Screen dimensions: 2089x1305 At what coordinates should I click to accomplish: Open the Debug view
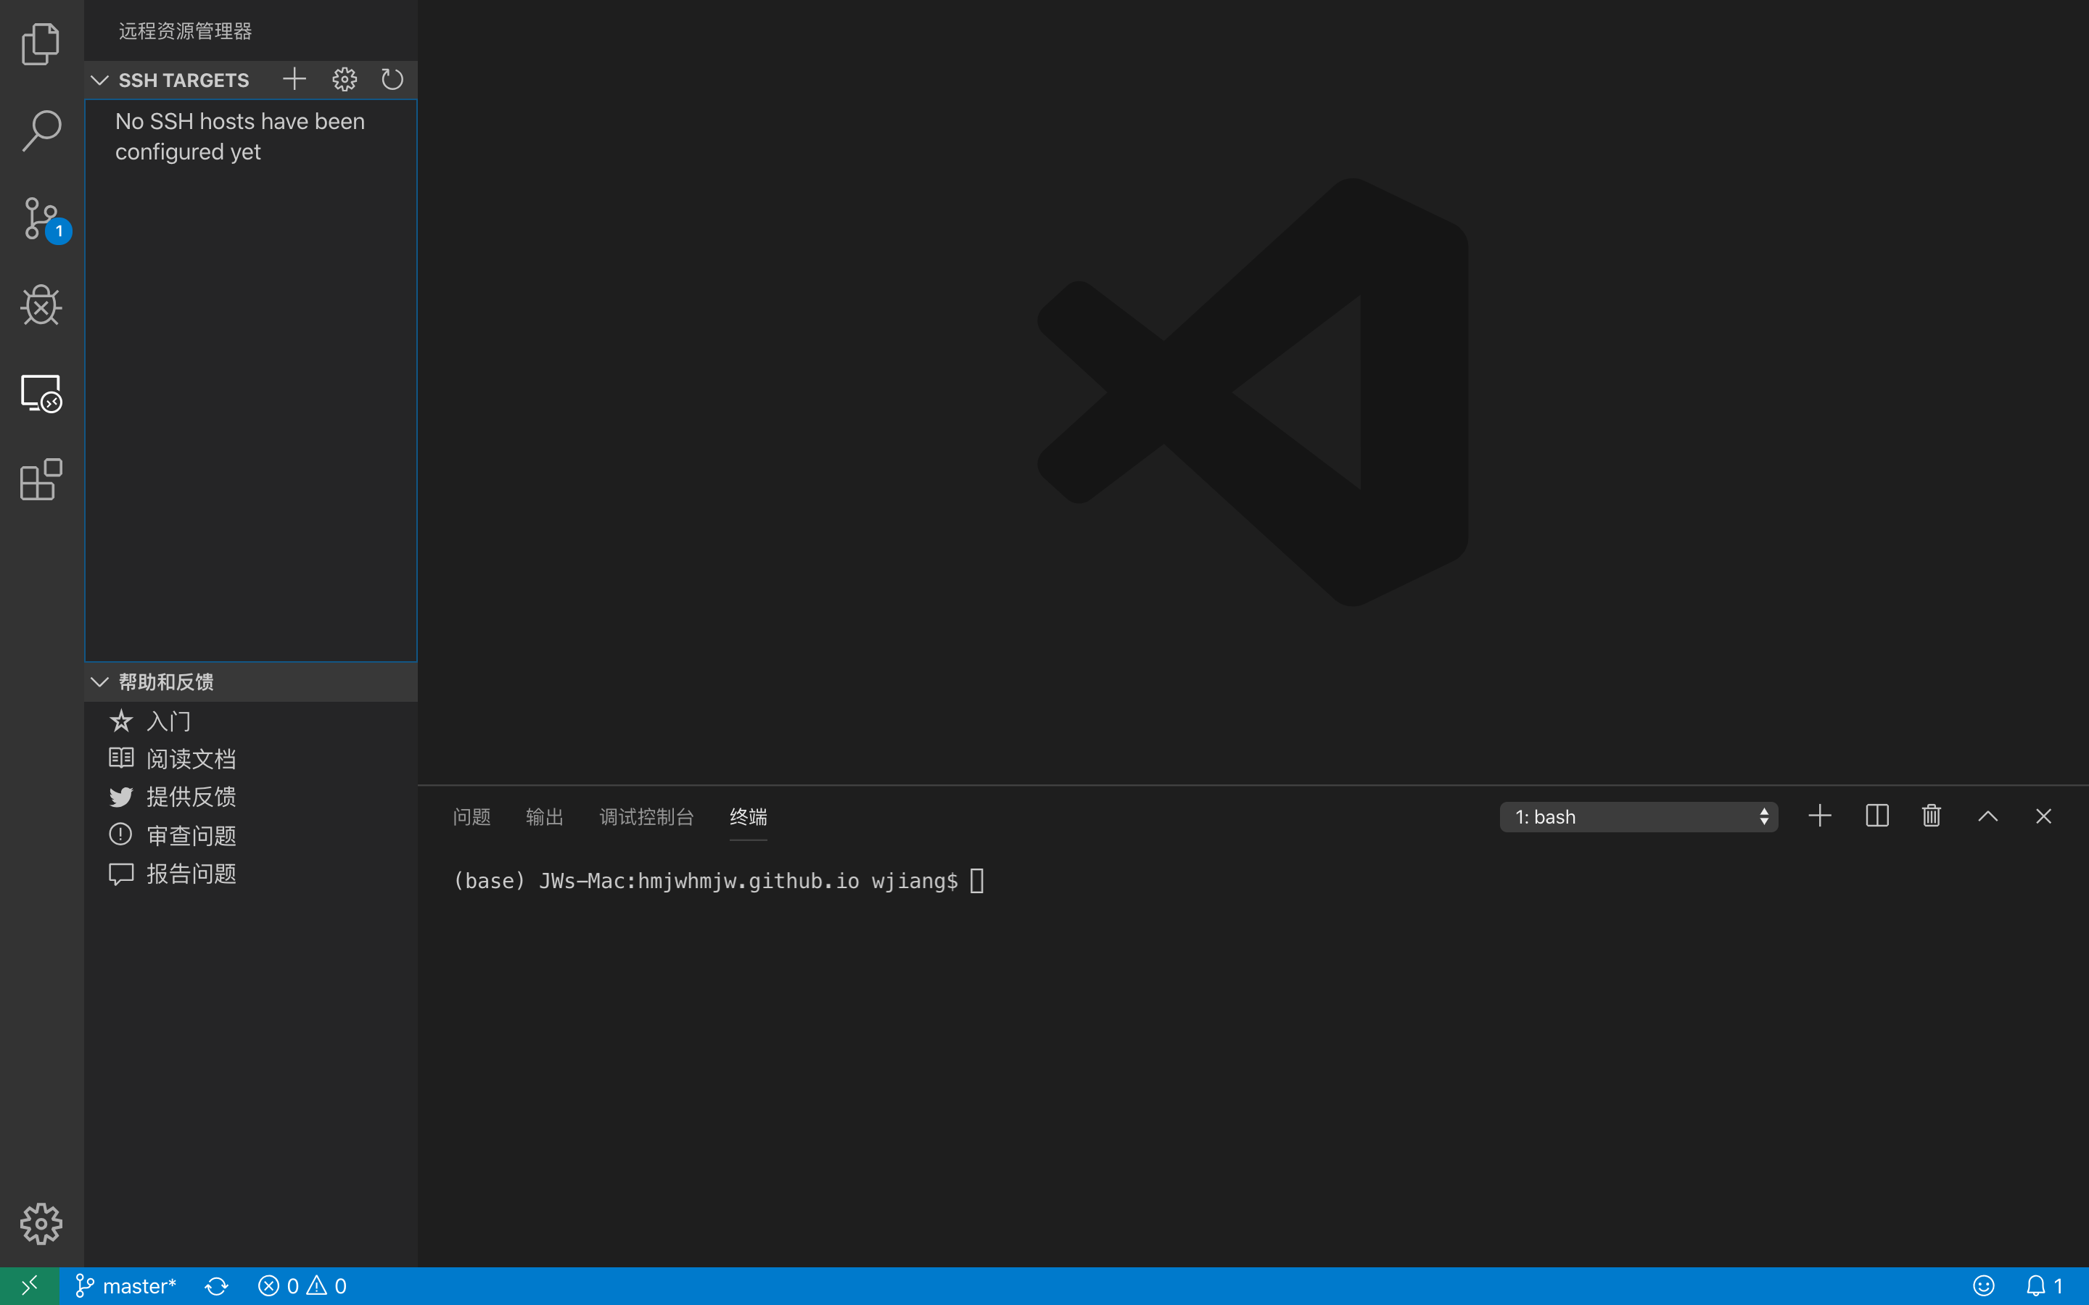tap(41, 305)
